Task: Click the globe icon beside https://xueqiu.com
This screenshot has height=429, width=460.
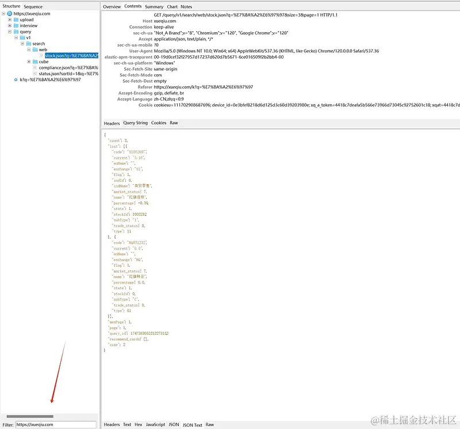Action: pyautogui.click(x=10, y=13)
